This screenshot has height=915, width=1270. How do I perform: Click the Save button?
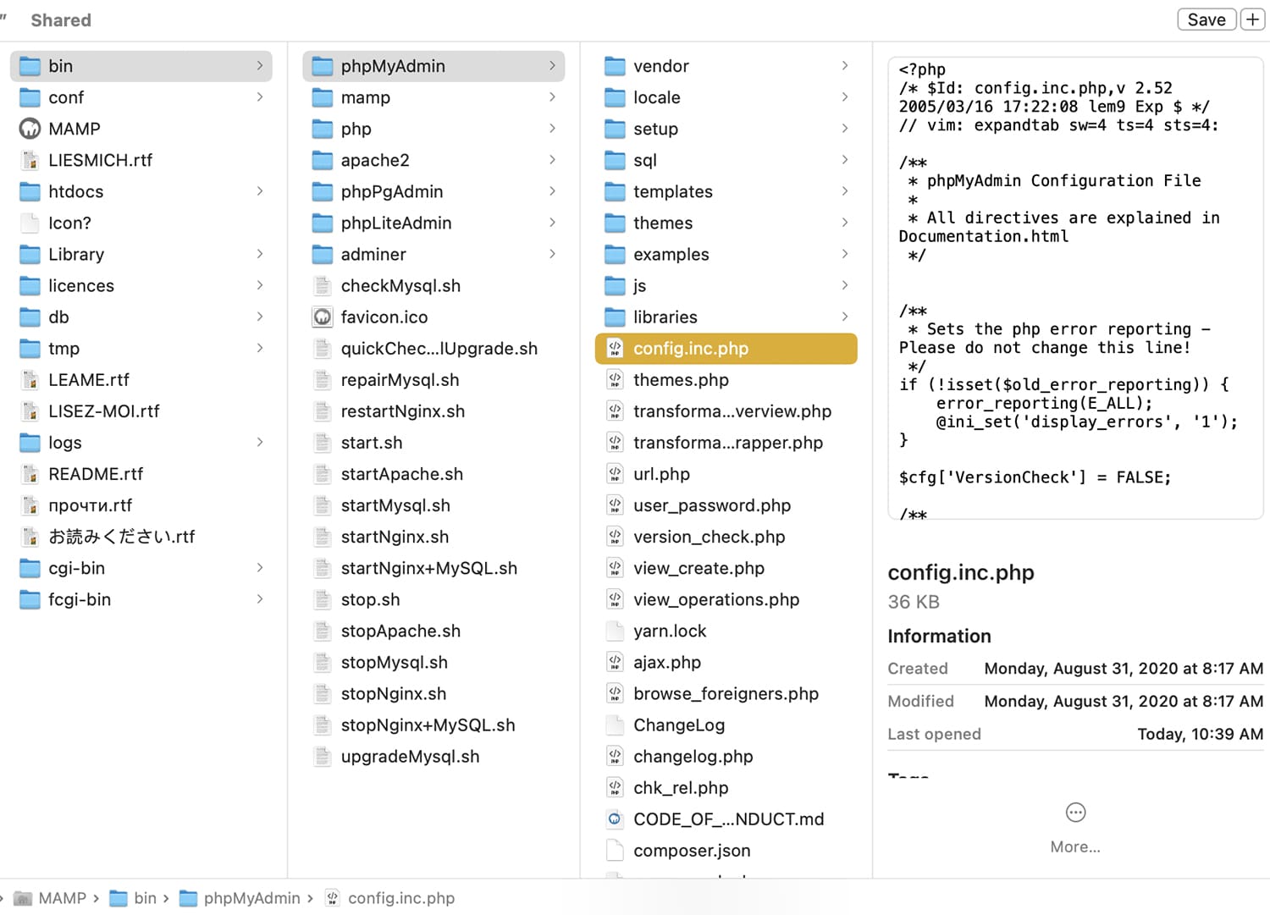point(1206,19)
